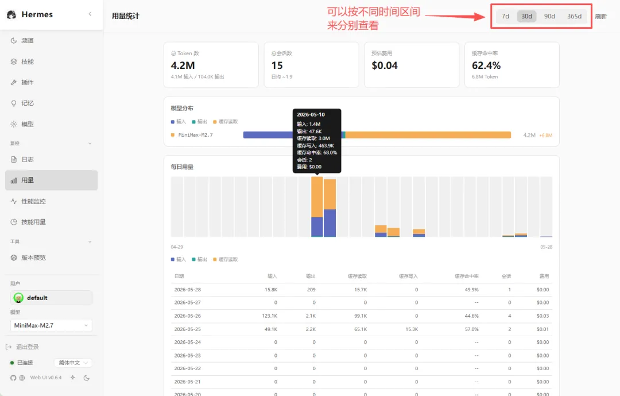This screenshot has width=620, height=396.
Task: Select the 30d time range
Action: [526, 16]
